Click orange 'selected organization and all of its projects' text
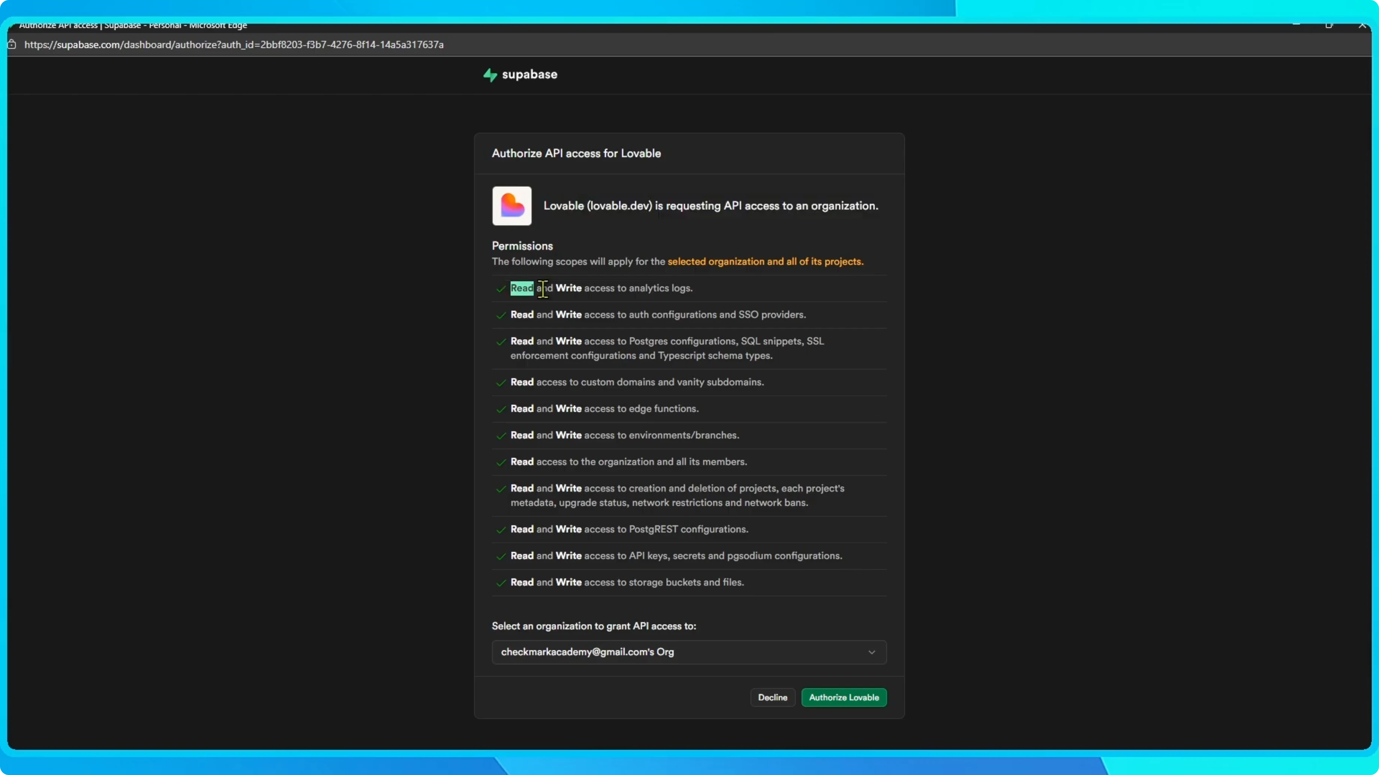Image resolution: width=1379 pixels, height=775 pixels. 765,262
